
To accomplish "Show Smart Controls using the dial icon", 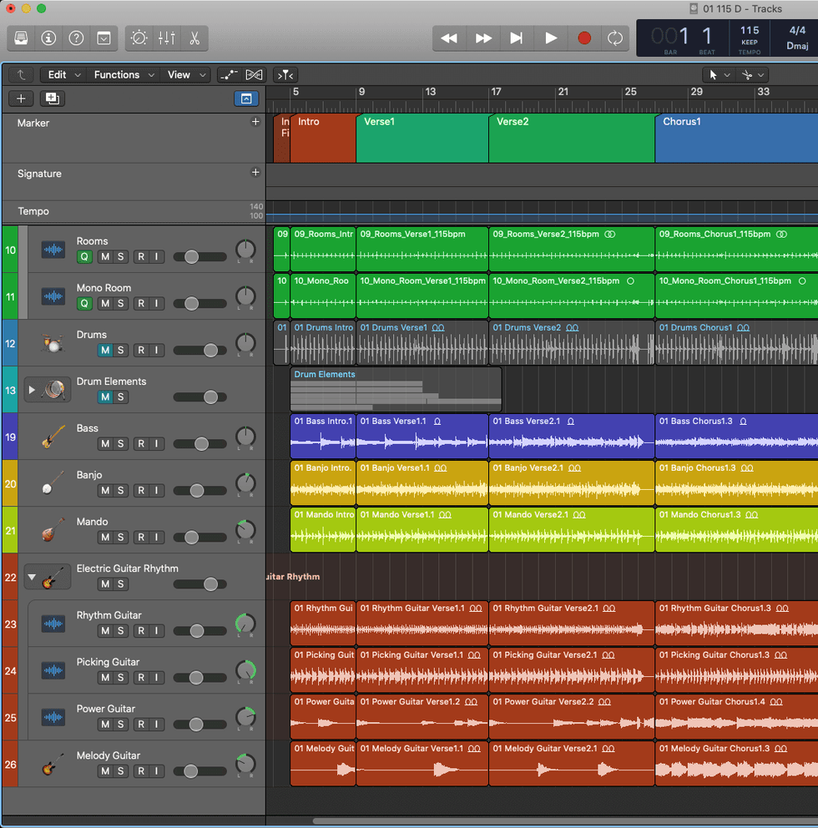I will pos(139,38).
